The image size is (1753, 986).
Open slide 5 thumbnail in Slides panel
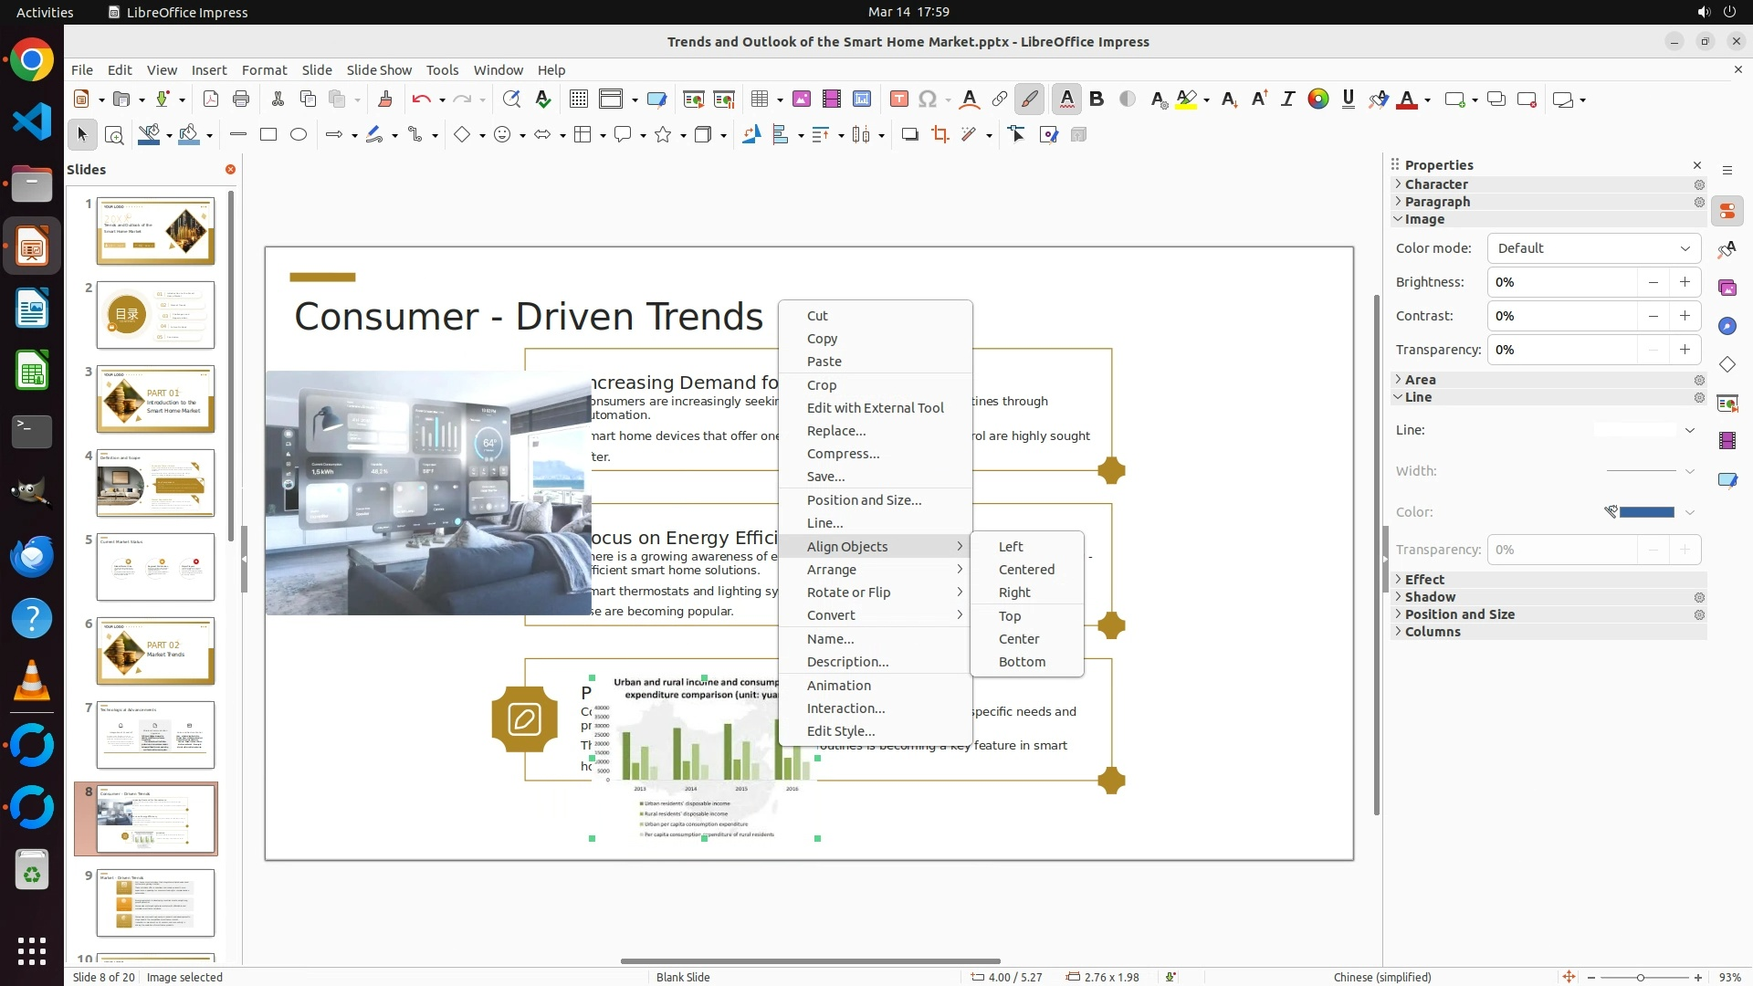pyautogui.click(x=155, y=567)
